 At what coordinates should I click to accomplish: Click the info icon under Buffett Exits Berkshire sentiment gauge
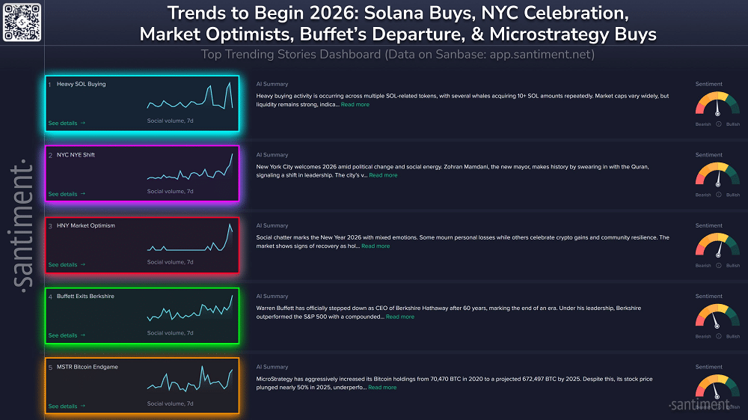(x=718, y=336)
